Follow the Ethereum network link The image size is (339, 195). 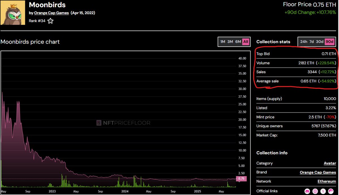pos(327,181)
